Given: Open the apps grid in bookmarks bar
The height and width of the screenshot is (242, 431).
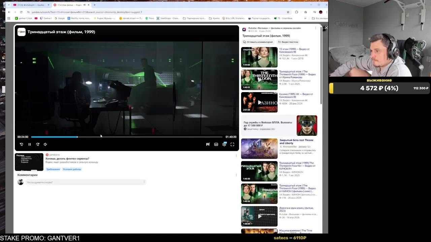Looking at the screenshot, I should (9, 18).
